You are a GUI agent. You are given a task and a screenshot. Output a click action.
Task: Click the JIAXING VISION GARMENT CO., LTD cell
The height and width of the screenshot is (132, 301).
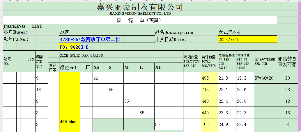140,14
